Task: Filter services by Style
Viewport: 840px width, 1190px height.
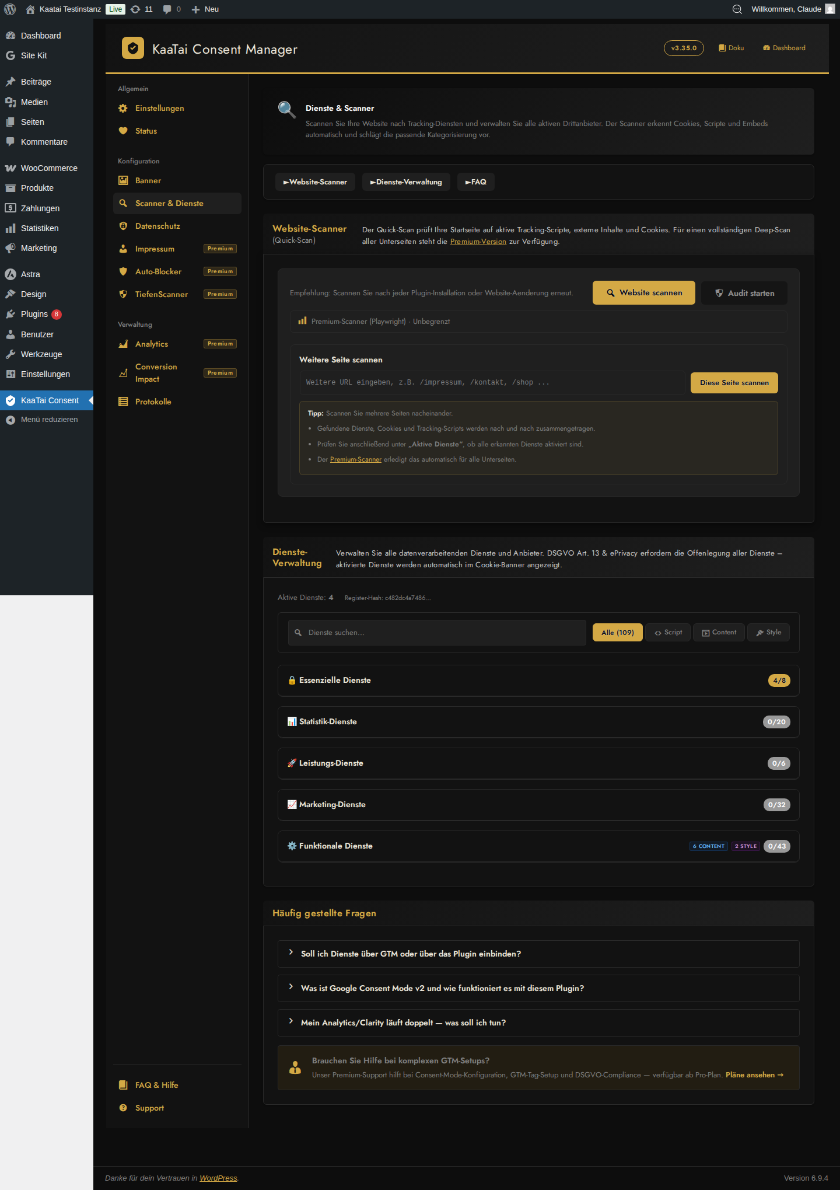Action: 768,633
